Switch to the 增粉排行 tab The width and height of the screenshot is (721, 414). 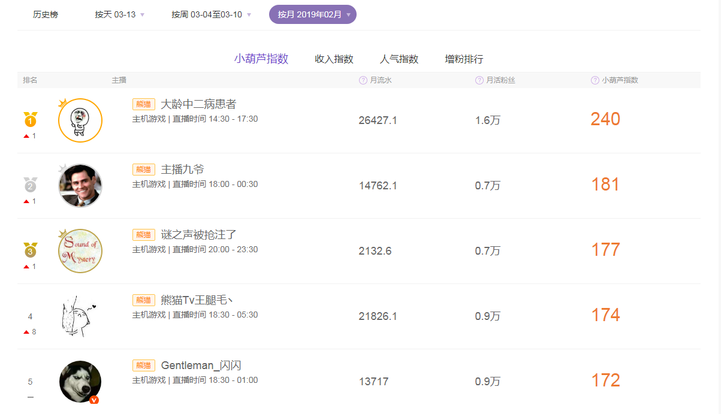[x=465, y=59]
